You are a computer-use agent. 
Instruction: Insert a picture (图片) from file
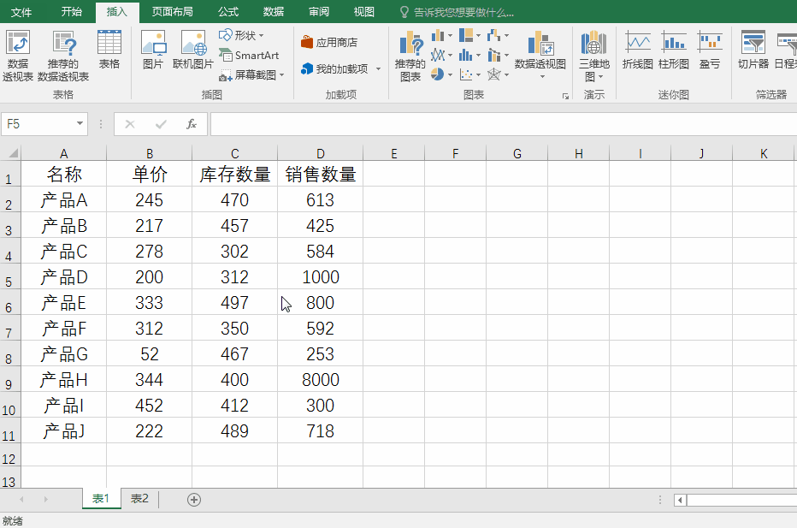(153, 50)
